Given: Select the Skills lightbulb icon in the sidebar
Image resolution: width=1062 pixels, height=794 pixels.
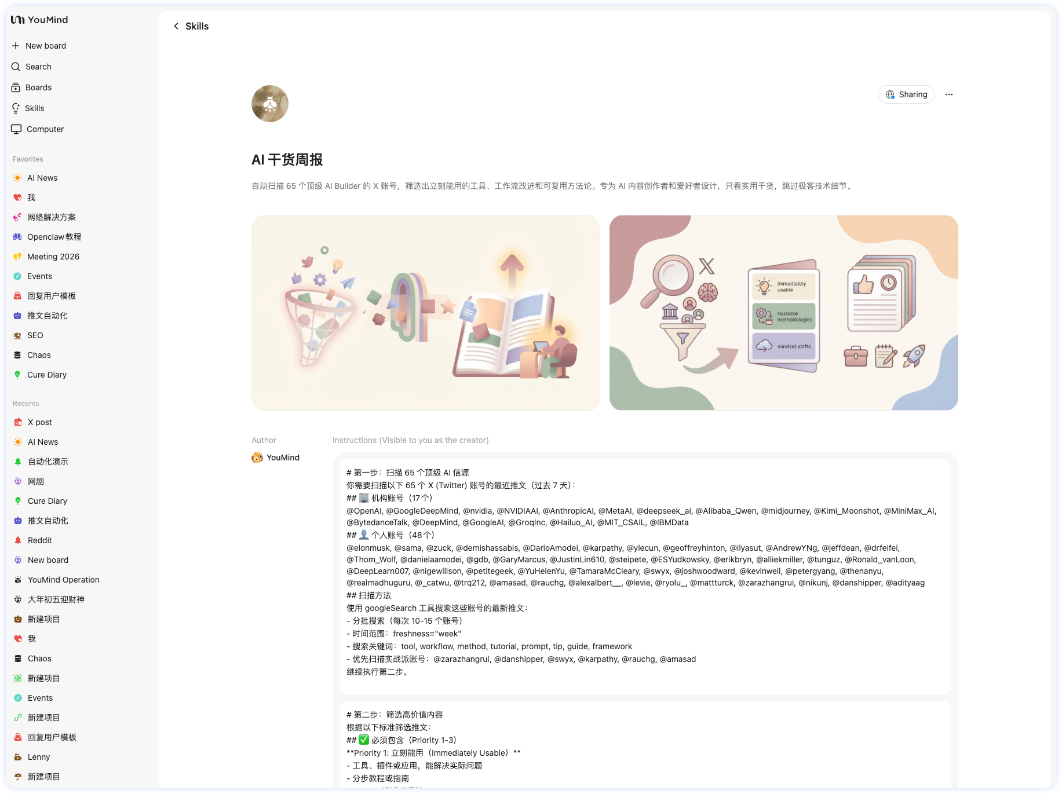Looking at the screenshot, I should [16, 108].
